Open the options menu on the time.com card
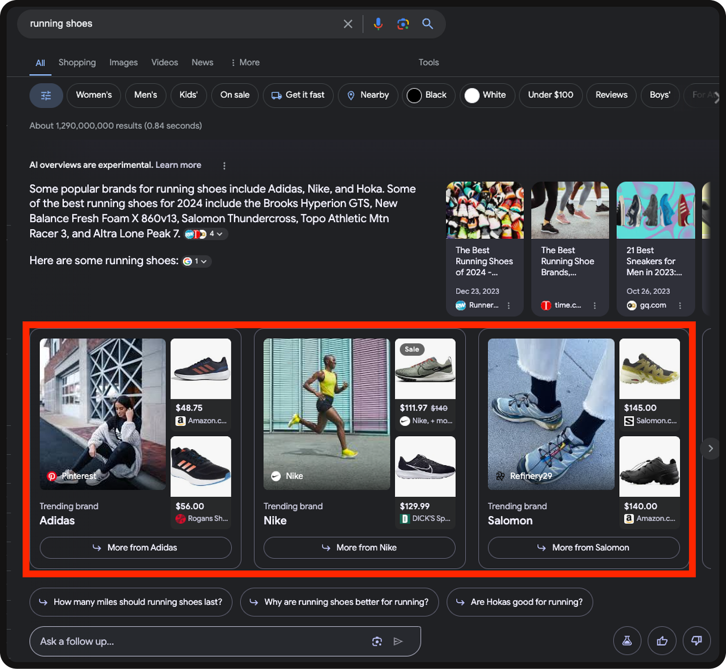The image size is (726, 669). (594, 306)
